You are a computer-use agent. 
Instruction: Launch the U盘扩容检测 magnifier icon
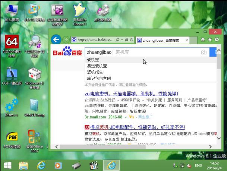tap(34, 46)
